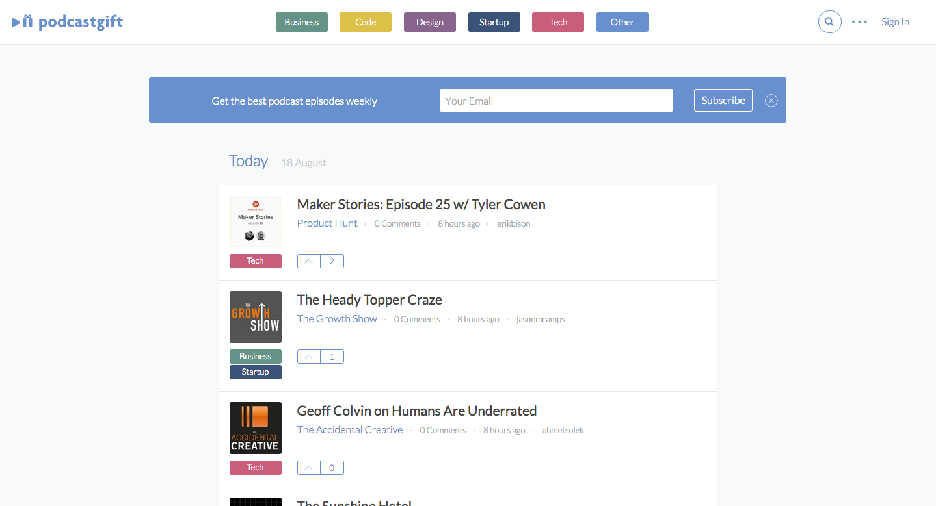
Task: Select the Design category
Action: click(x=430, y=22)
